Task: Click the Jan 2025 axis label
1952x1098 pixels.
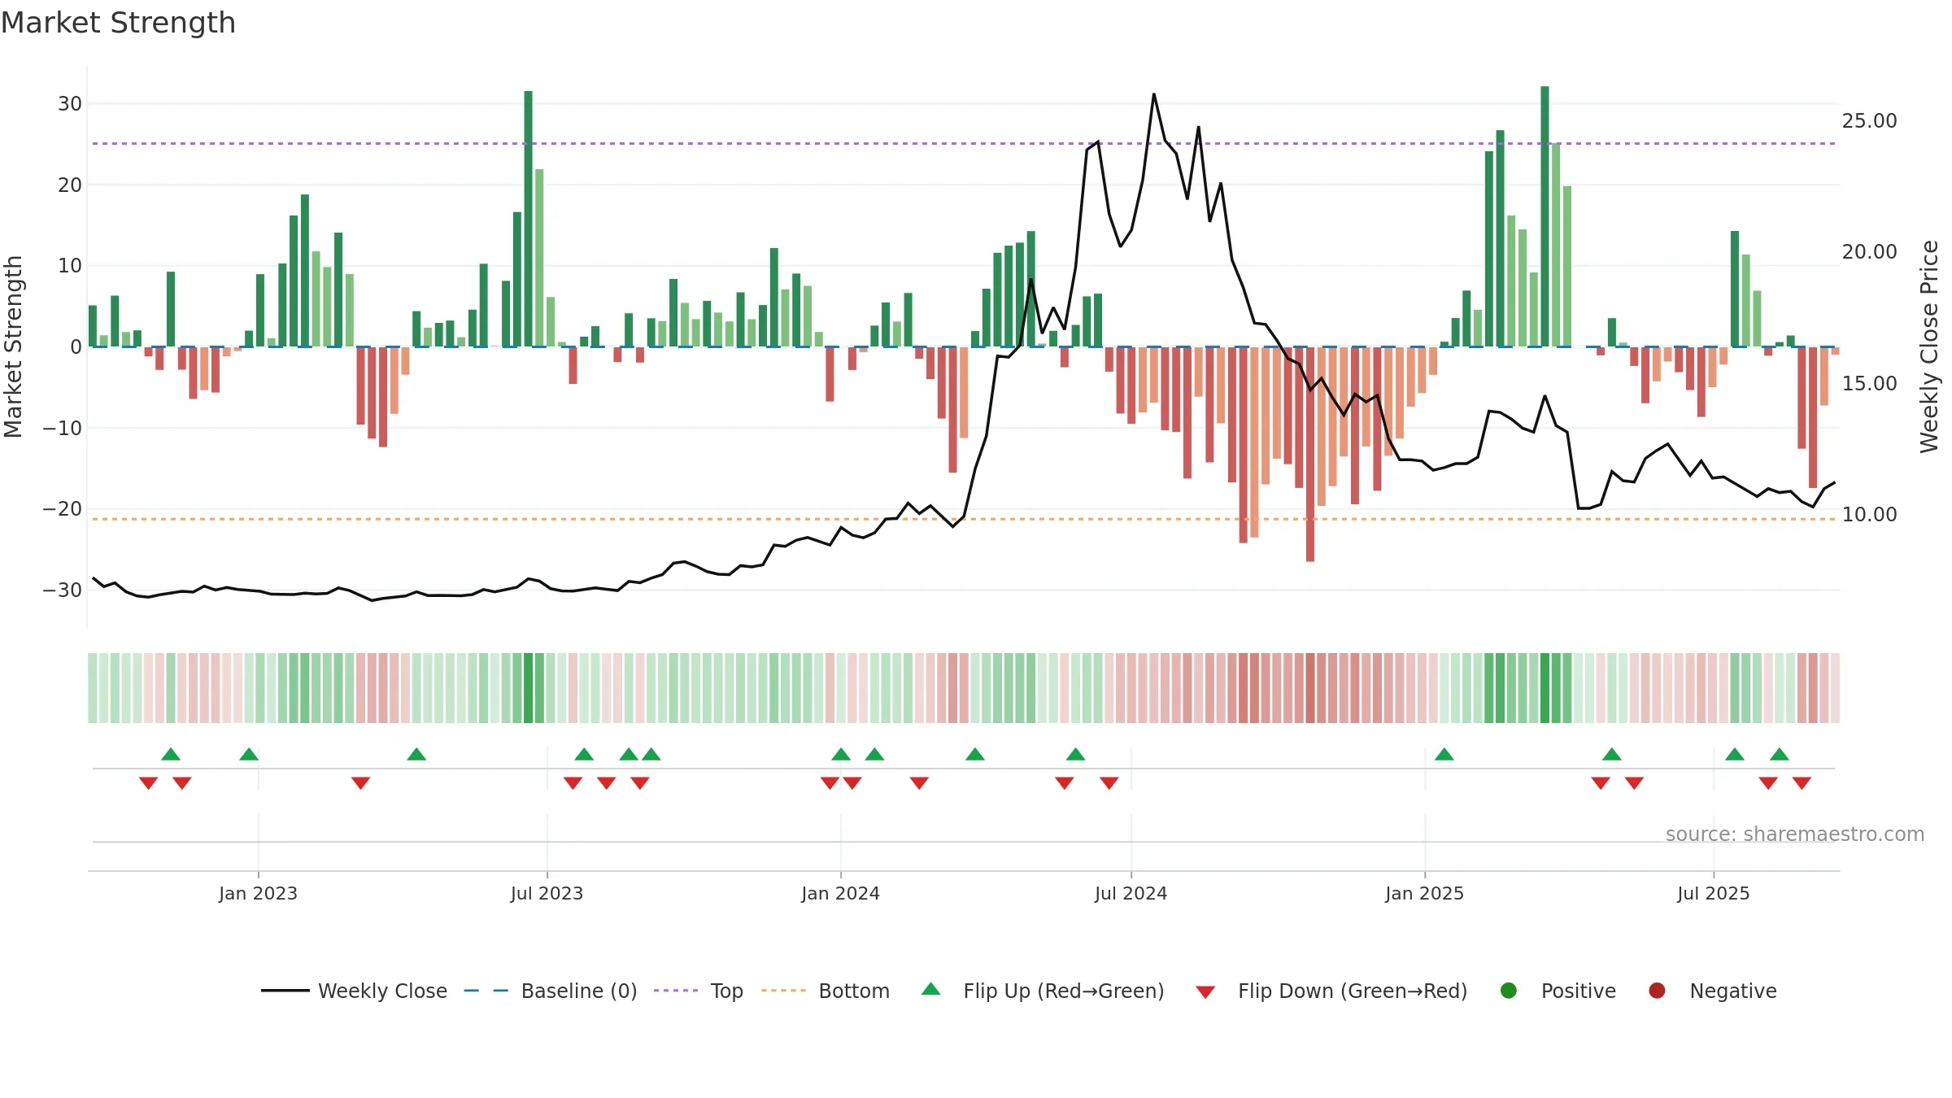Action: [1424, 893]
